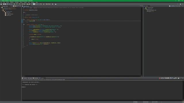Screen dimensions: 184x103
Task: Maximize the Outline view
Action: coord(183,6)
